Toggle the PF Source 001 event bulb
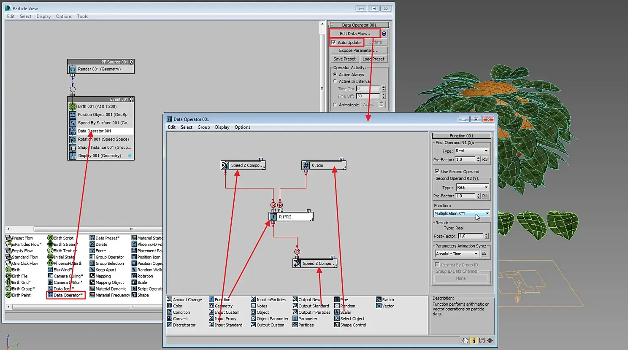This screenshot has height=350, width=628. coord(131,62)
